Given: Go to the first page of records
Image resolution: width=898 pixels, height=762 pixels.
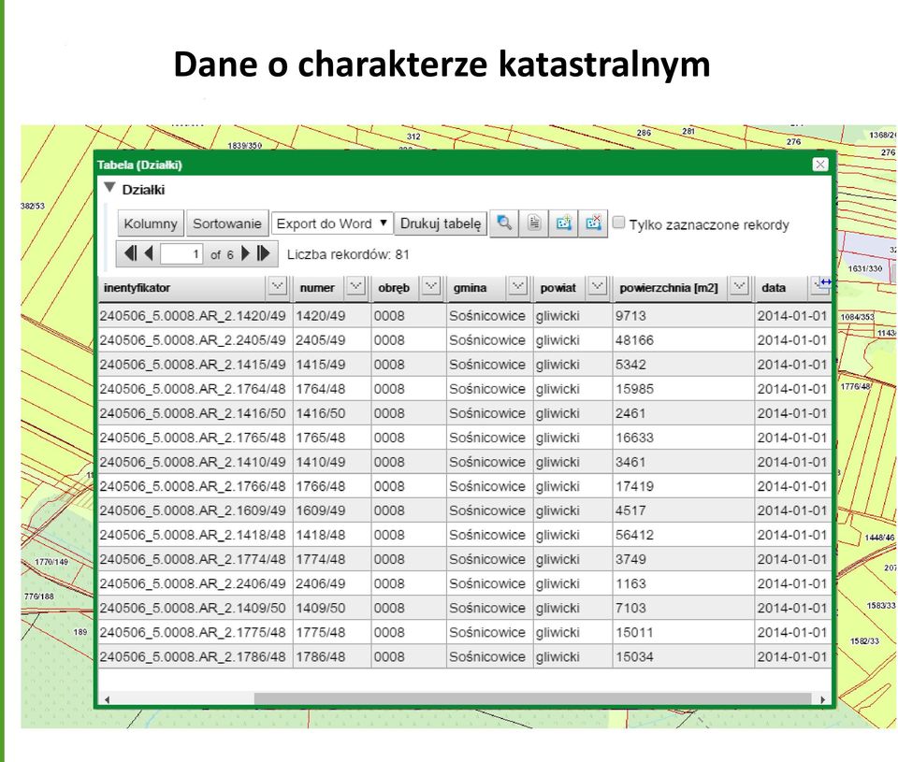Looking at the screenshot, I should [131, 253].
